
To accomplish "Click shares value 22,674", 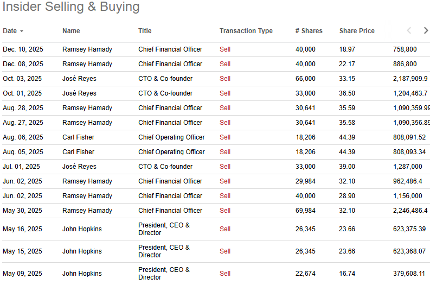I will tap(305, 274).
